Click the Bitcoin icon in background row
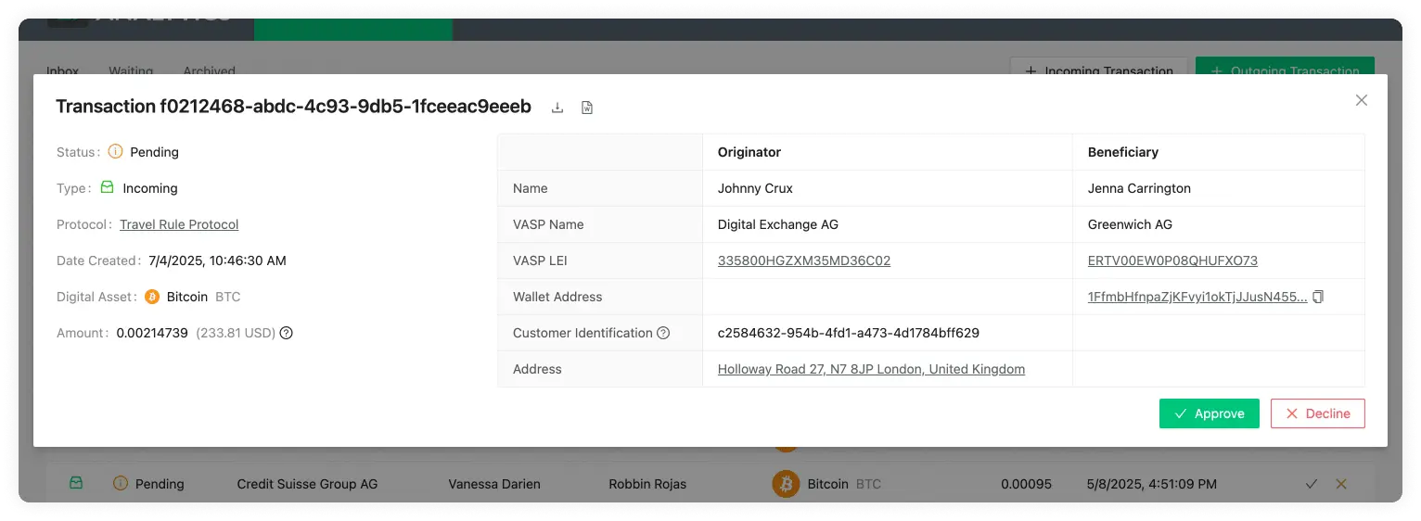 (x=786, y=484)
